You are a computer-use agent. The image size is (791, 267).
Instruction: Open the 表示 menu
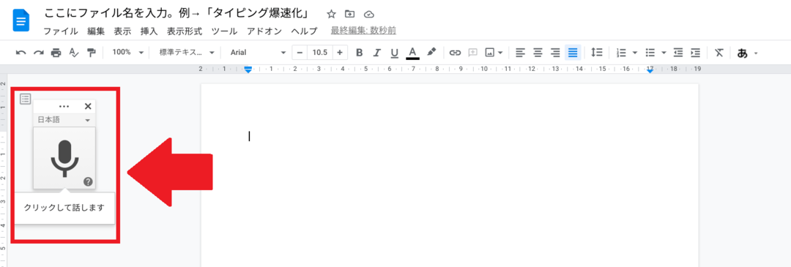pos(122,31)
